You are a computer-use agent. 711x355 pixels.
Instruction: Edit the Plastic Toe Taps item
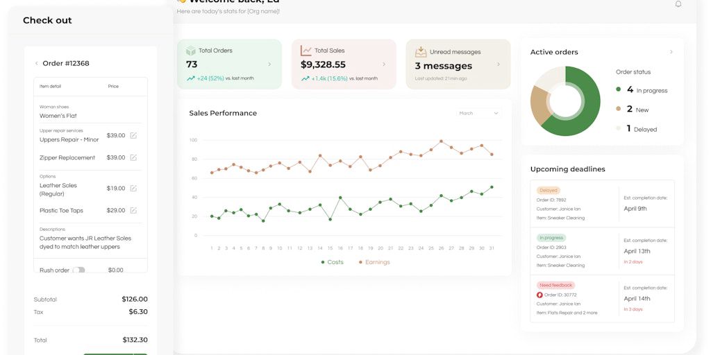[133, 210]
